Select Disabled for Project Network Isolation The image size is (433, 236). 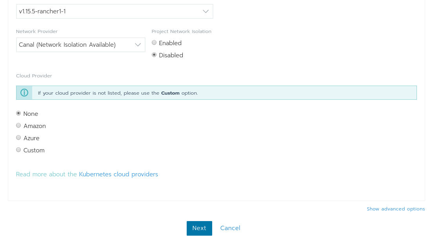[154, 55]
